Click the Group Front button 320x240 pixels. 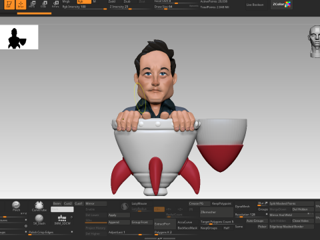click(142, 222)
